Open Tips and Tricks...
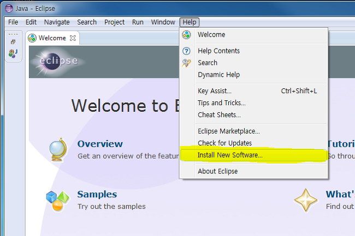Screen dimensions: 355x236 point(253,103)
